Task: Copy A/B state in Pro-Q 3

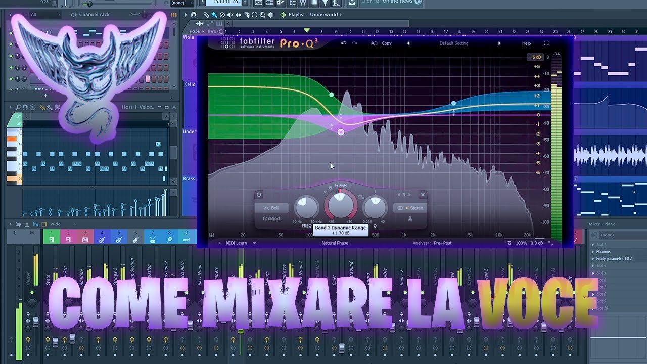Action: point(387,43)
